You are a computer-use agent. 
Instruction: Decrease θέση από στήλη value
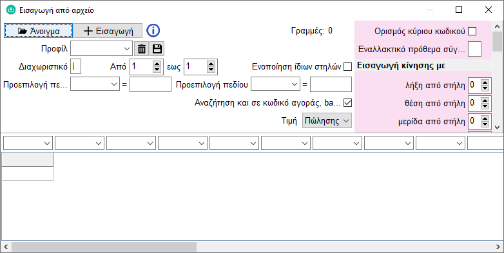[485, 106]
